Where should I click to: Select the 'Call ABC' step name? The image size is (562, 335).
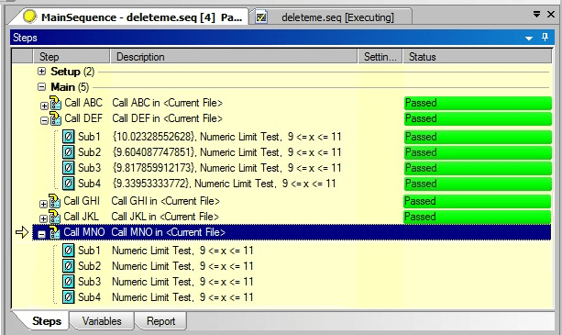tap(83, 103)
